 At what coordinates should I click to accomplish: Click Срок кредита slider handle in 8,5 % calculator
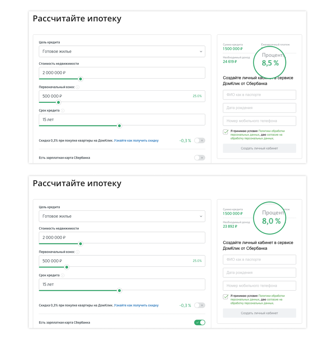pos(120,126)
